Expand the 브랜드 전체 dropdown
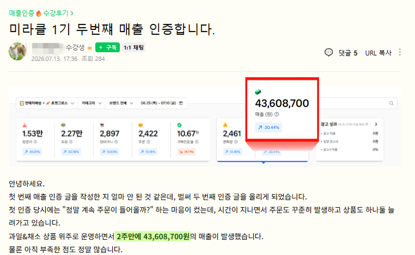415x255 pixels. coord(121,103)
